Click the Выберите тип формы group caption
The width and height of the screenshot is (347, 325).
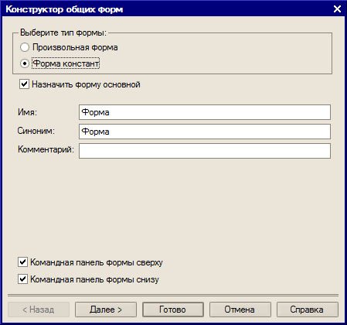click(63, 32)
